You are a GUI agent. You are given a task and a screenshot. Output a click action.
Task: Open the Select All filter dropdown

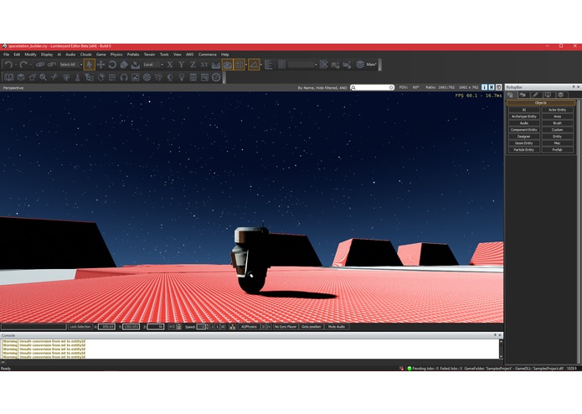point(70,65)
